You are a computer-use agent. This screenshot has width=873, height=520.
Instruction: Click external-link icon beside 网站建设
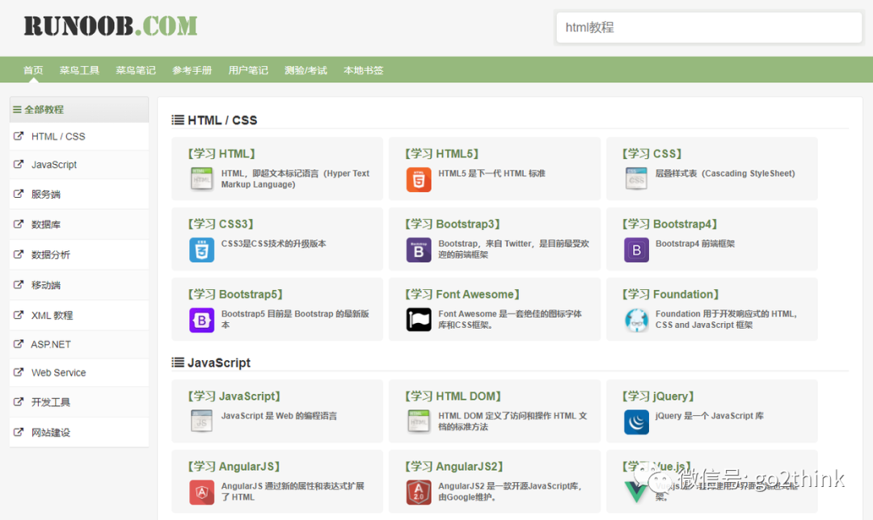point(19,431)
